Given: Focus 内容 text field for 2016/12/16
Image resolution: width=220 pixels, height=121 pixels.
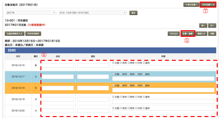Looking at the screenshot, I should 163,67.
